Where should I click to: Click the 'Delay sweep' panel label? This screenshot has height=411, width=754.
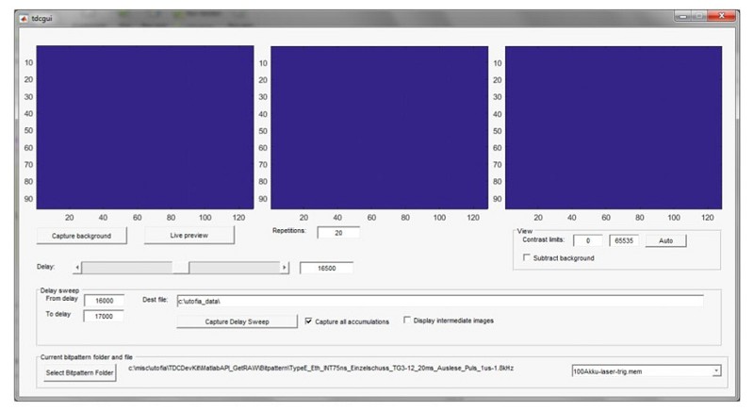(59, 290)
